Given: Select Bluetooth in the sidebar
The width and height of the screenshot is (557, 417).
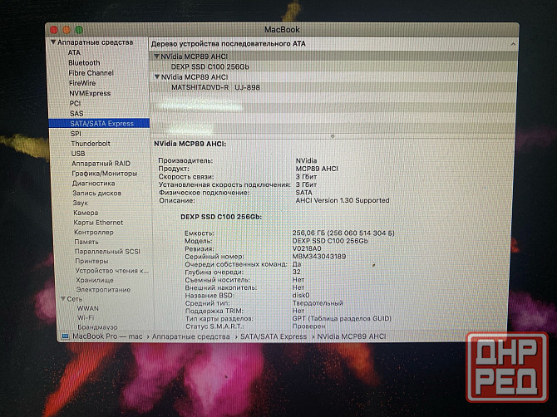Looking at the screenshot, I should [84, 63].
